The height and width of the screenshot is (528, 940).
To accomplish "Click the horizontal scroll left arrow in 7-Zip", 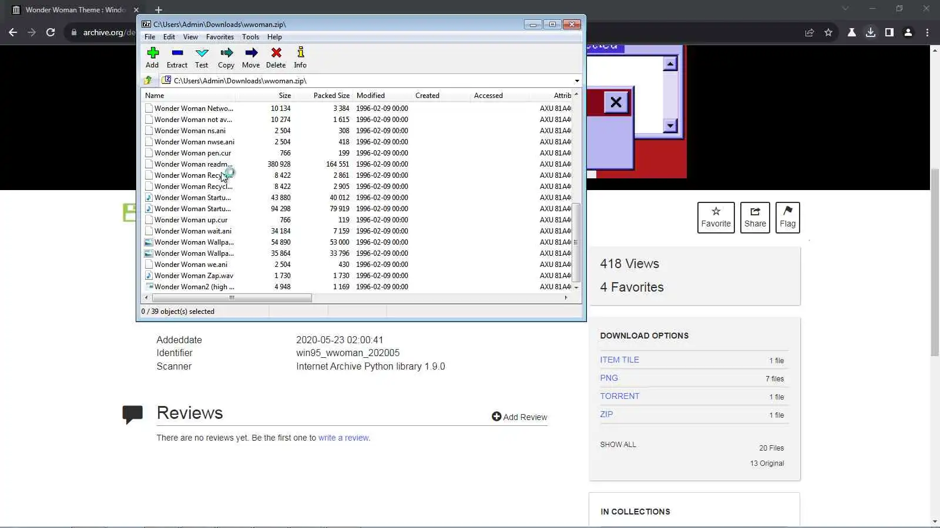I will click(146, 298).
